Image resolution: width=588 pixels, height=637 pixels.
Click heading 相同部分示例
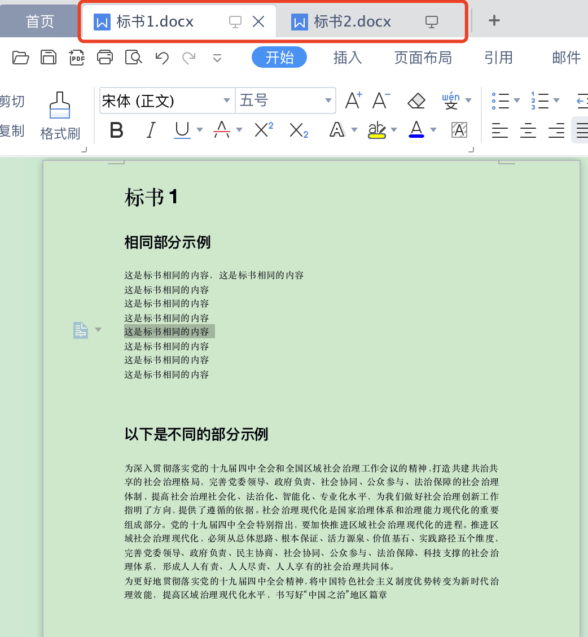coord(167,242)
